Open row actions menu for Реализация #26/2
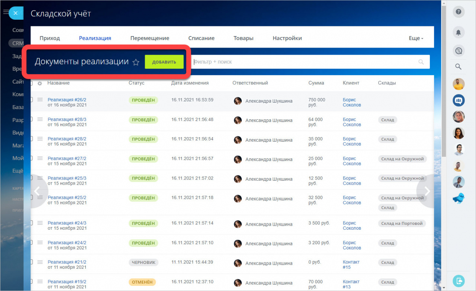 coord(40,100)
